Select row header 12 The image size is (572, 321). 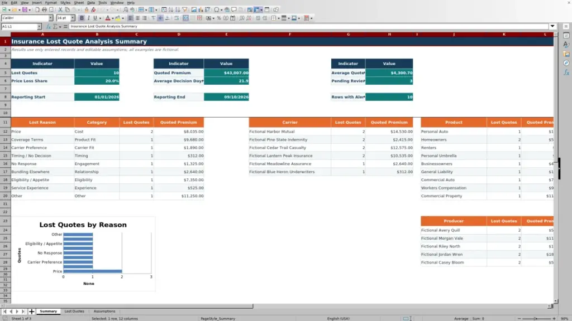click(x=5, y=132)
